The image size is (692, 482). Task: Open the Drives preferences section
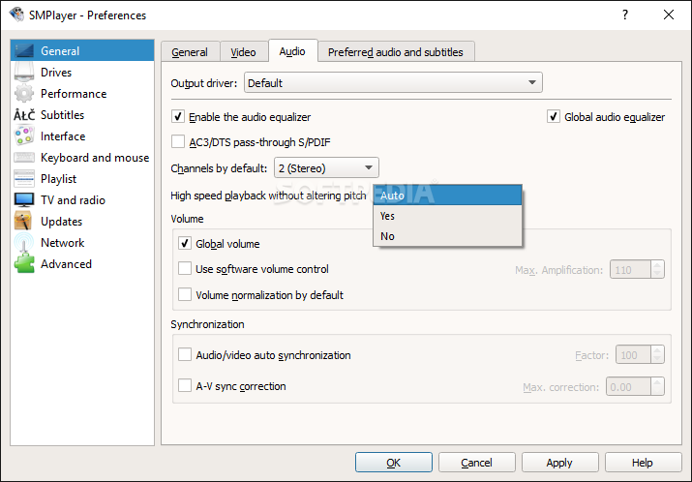pyautogui.click(x=81, y=72)
